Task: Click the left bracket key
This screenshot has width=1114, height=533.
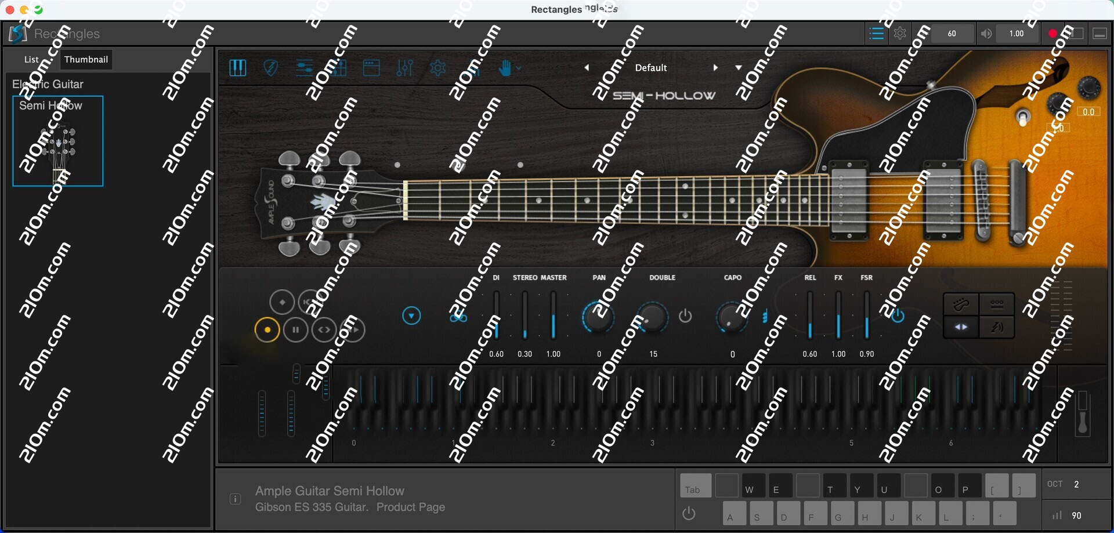Action: (x=997, y=485)
